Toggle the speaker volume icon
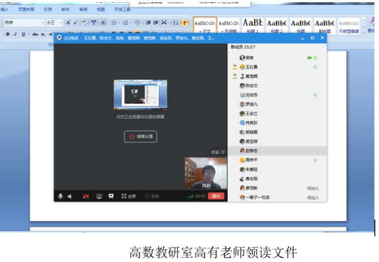The width and height of the screenshot is (379, 262). click(71, 196)
